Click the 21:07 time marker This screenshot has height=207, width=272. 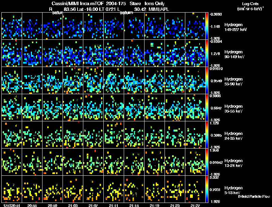[x=93, y=205]
